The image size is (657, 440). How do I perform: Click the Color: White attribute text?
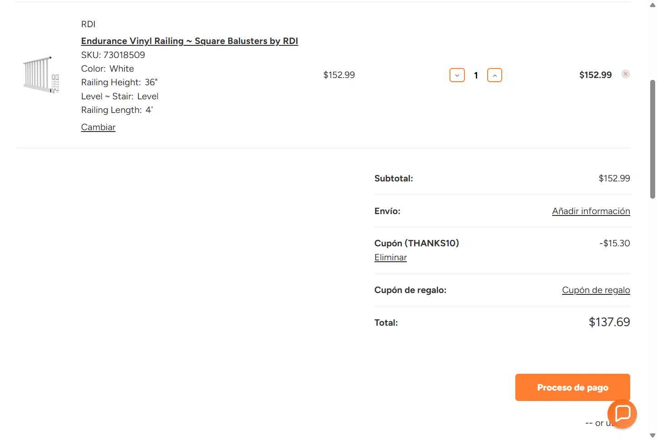(108, 68)
